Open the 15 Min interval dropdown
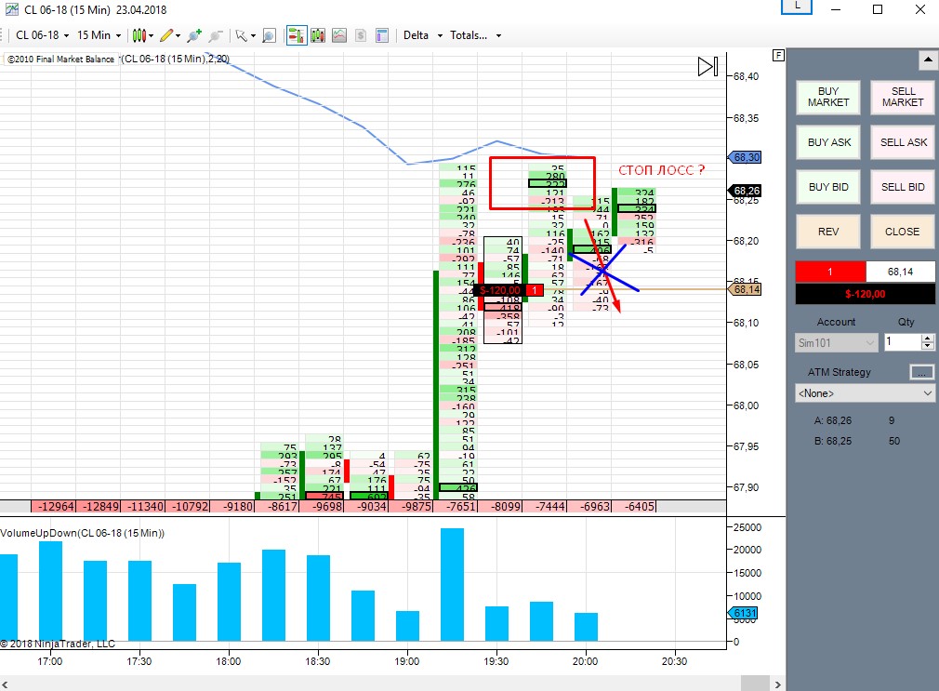939x691 pixels. [x=99, y=35]
